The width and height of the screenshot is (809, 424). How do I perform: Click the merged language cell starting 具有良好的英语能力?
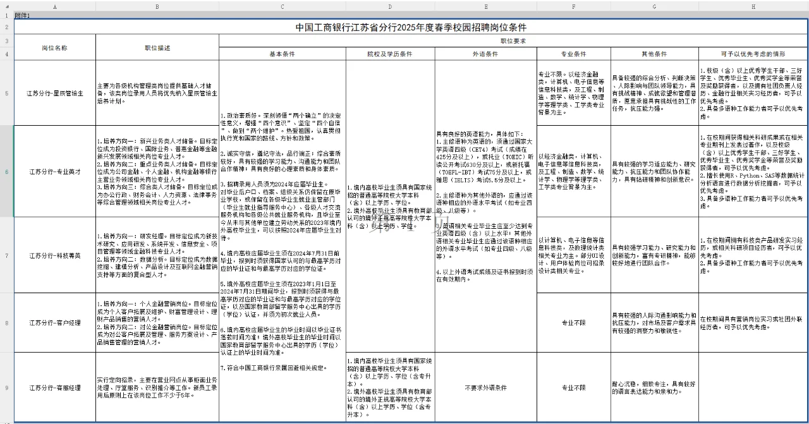click(485, 207)
